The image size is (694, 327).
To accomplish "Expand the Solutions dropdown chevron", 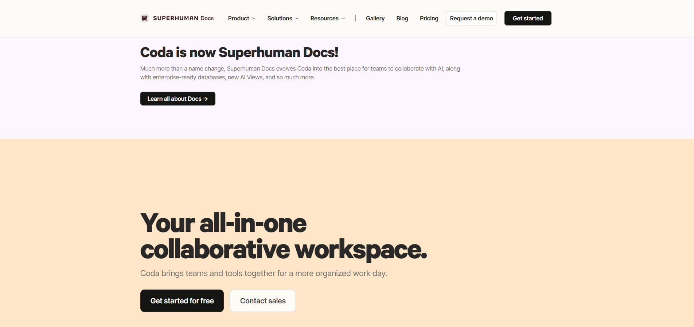I will pyautogui.click(x=297, y=19).
